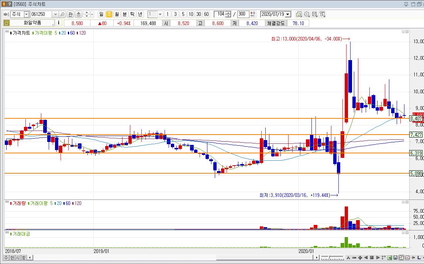Image resolution: width=424 pixels, height=264 pixels.
Task: Select the 분 (minute) chart period
Action: [125, 14]
